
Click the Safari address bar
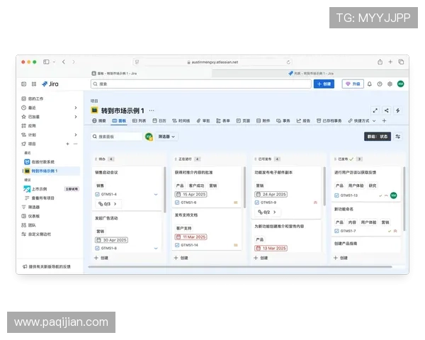pos(212,62)
